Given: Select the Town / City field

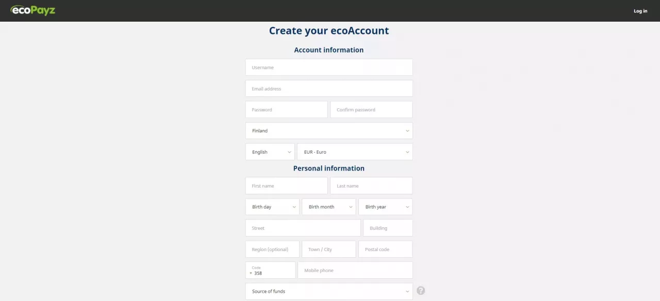Looking at the screenshot, I should (x=329, y=249).
